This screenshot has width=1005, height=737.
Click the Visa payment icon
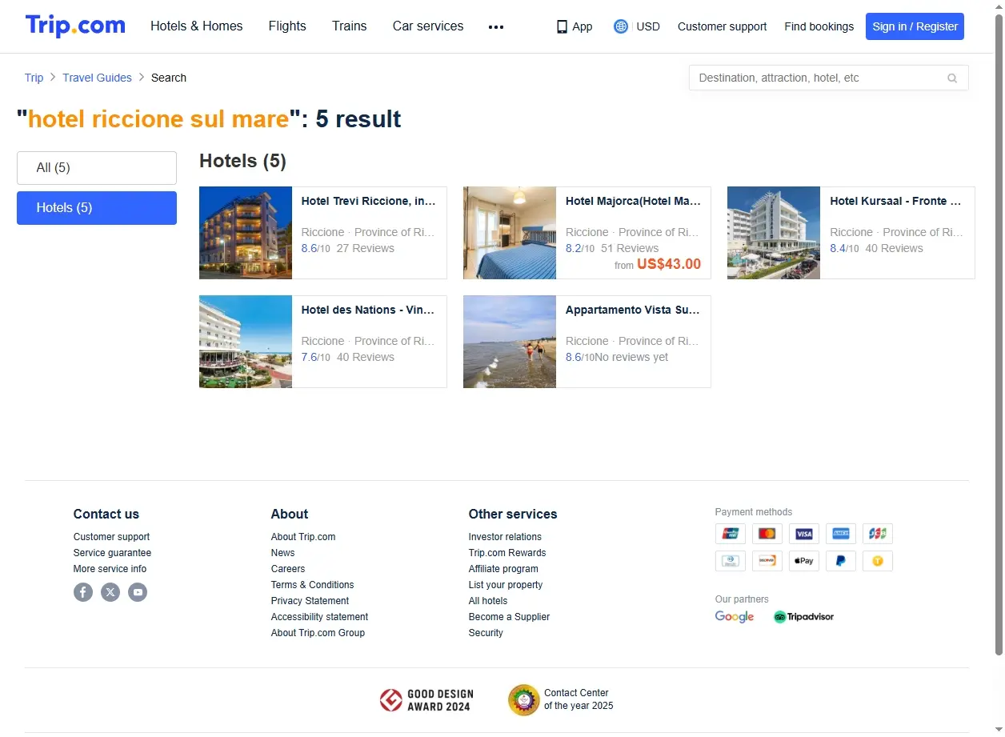click(x=804, y=534)
